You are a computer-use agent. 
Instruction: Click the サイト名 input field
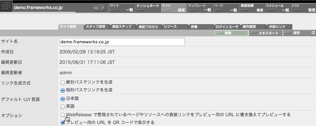coord(122,42)
